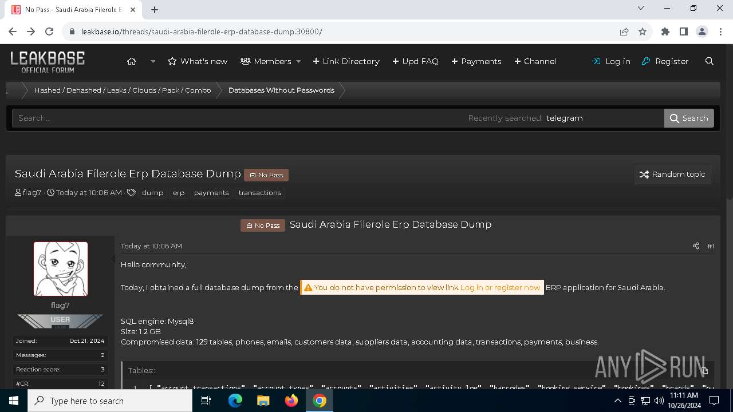The image size is (733, 412).
Task: Open author flag7 link under title
Action: pyautogui.click(x=32, y=193)
